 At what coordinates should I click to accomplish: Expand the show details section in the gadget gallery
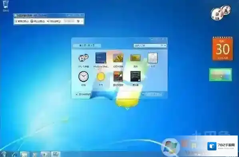(x=84, y=94)
